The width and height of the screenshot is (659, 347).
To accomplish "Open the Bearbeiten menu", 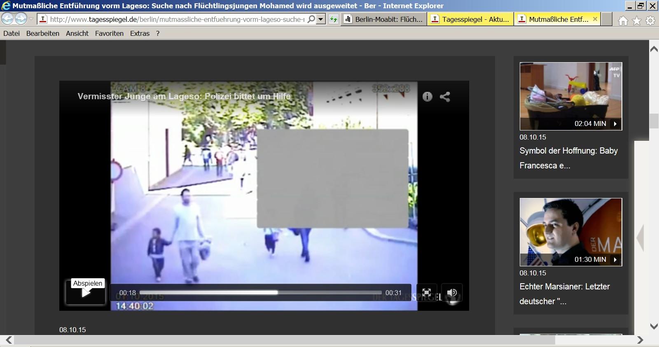I will tap(43, 33).
